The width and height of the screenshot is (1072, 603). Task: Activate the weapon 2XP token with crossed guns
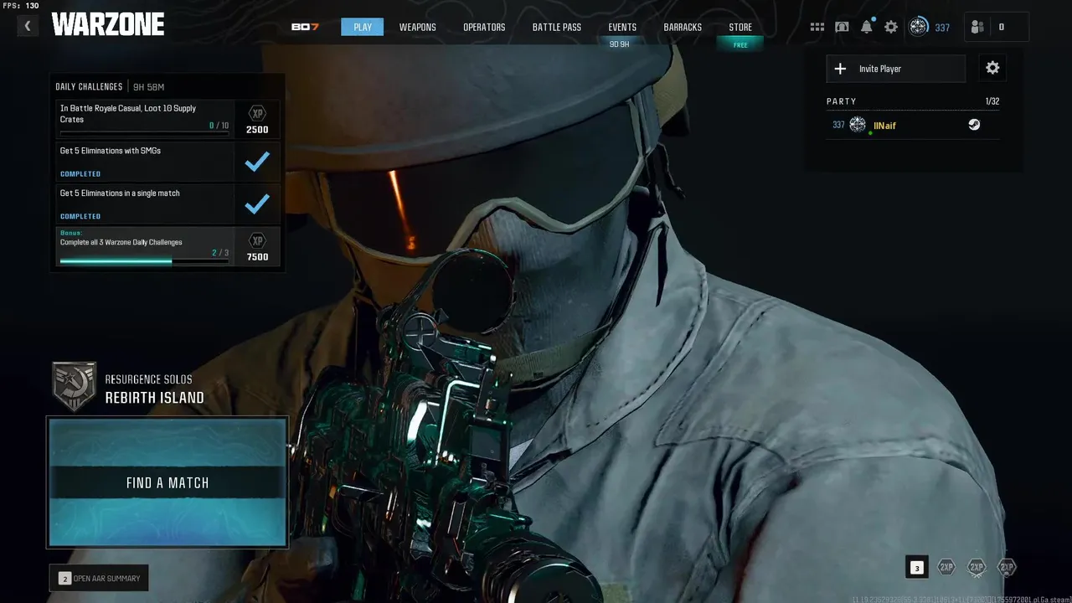coord(977,567)
